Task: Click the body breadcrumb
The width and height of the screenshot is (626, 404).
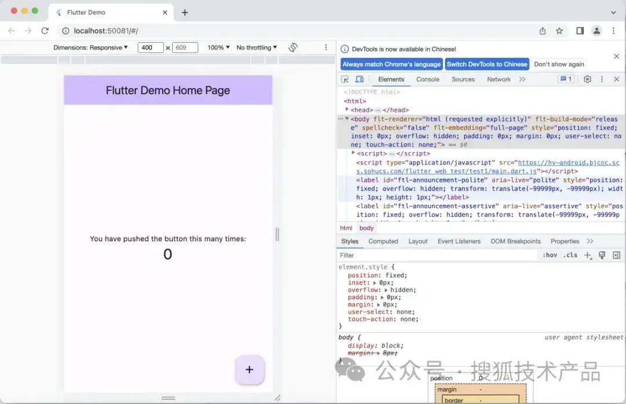Action: [x=366, y=228]
